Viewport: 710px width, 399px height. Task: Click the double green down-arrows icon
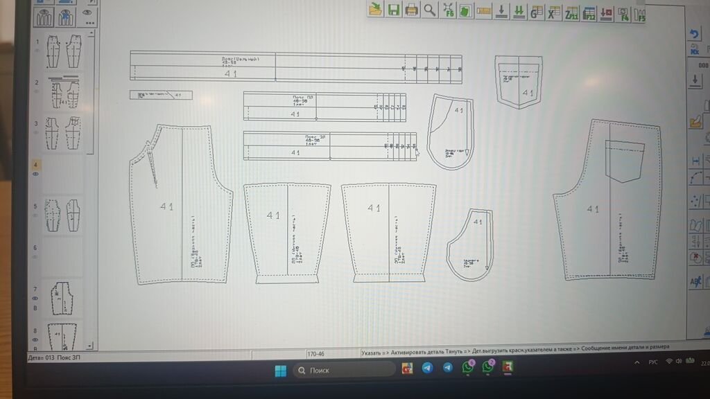[x=519, y=12]
